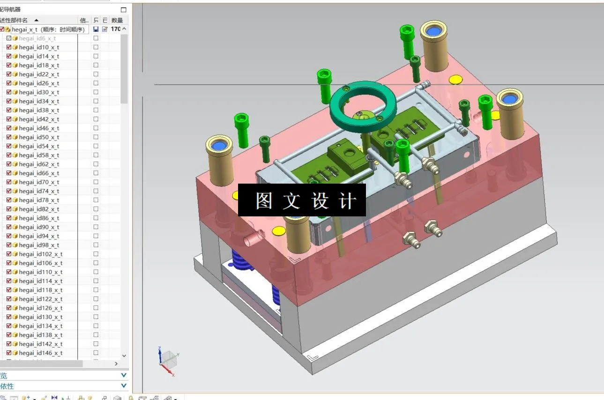Uncheck the hegai_id10_x_t component
Image resolution: width=604 pixels, height=400 pixels.
pyautogui.click(x=9, y=47)
